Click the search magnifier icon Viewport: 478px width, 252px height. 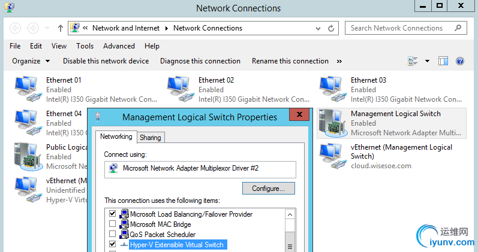click(458, 28)
